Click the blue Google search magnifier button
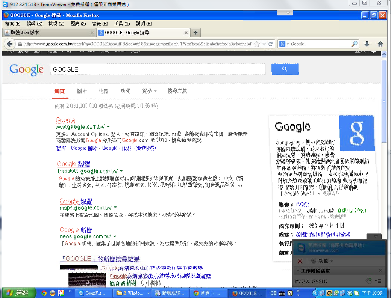391x298 pixels. point(285,69)
